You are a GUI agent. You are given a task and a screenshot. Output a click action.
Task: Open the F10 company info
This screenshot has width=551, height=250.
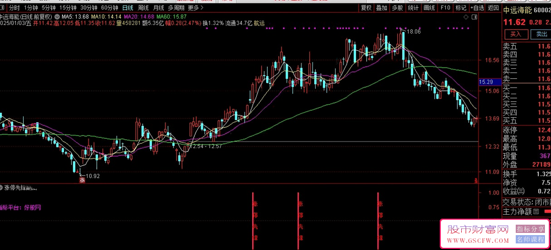click(x=446, y=8)
